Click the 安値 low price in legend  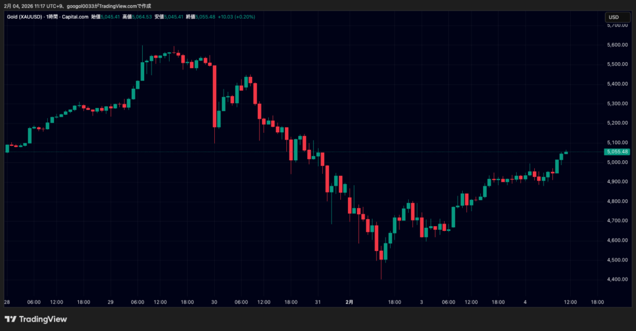coord(170,17)
